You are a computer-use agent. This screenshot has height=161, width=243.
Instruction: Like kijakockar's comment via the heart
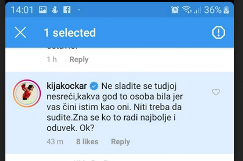pyautogui.click(x=216, y=92)
